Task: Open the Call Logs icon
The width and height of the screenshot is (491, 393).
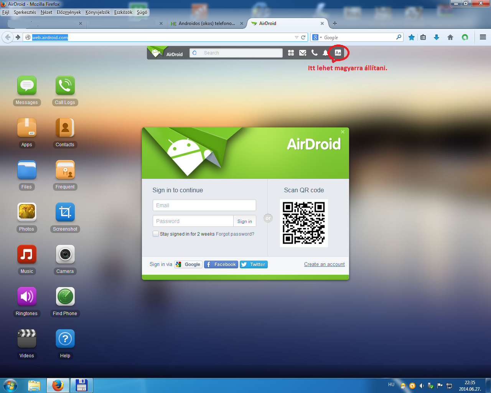Action: 65,86
